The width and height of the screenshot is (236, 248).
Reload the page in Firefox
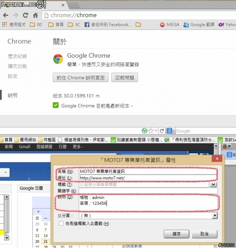pyautogui.click(x=162, y=131)
